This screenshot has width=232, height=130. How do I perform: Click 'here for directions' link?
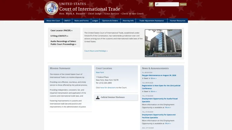tap(108, 88)
